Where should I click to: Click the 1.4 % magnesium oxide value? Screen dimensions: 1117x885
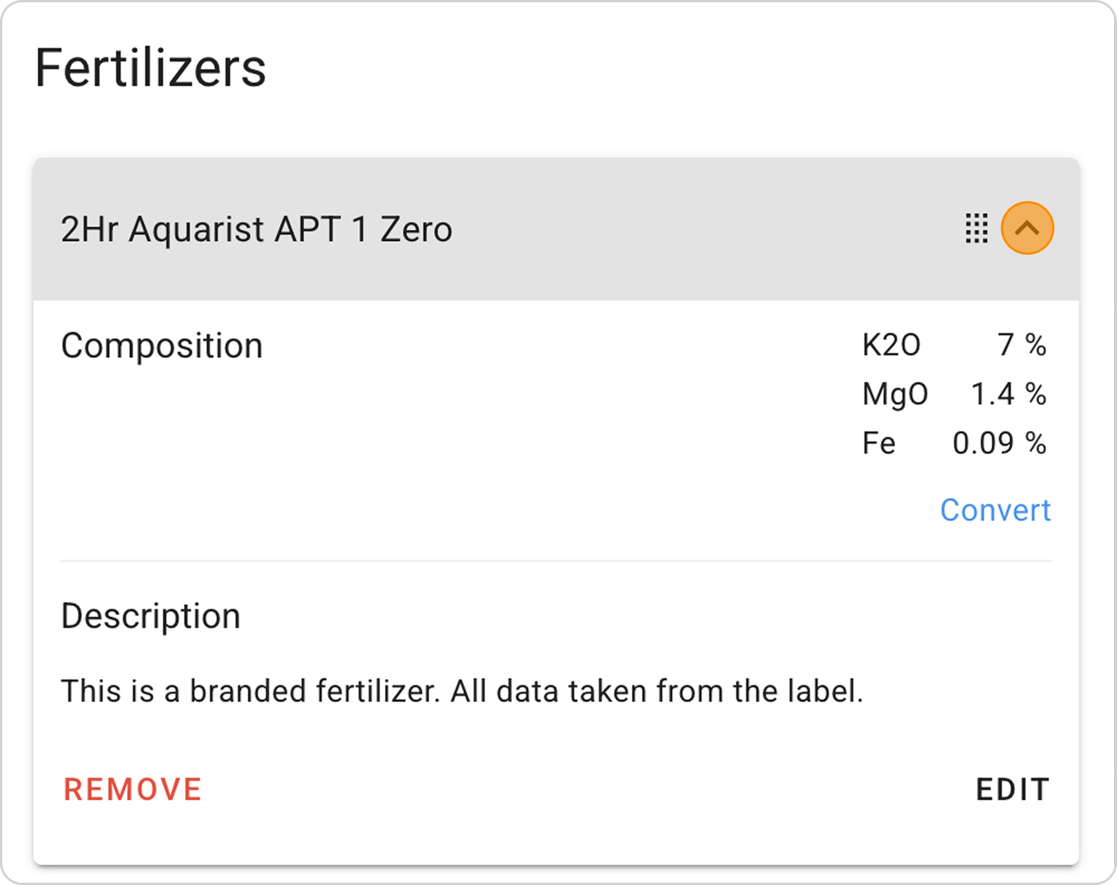click(1008, 394)
